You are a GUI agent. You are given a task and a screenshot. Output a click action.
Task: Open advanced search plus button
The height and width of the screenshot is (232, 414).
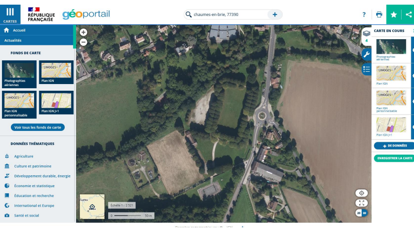(275, 14)
